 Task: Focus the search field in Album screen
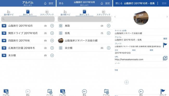click(28, 19)
